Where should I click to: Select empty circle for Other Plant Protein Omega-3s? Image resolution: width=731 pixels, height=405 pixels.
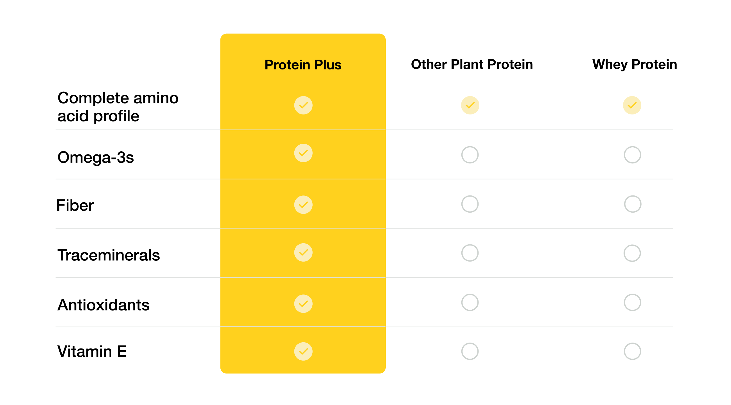tap(470, 155)
